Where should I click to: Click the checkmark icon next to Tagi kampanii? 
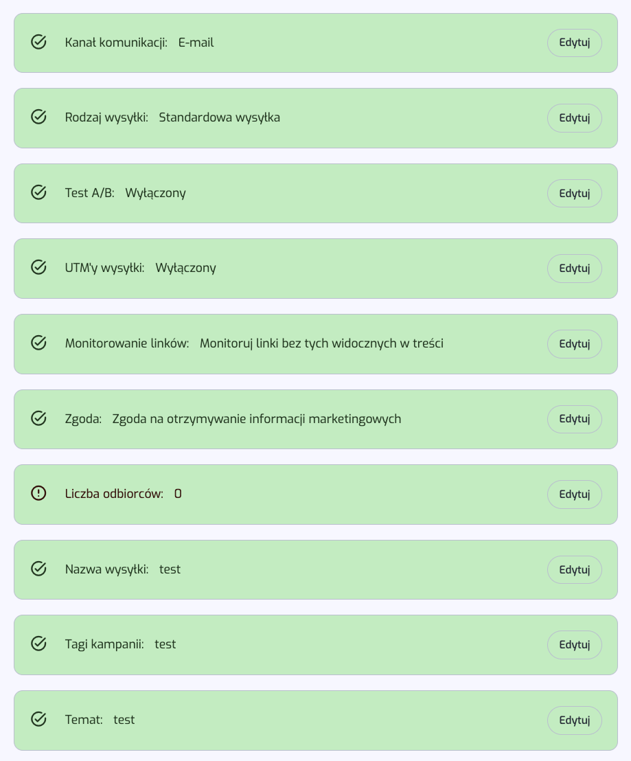pos(39,644)
